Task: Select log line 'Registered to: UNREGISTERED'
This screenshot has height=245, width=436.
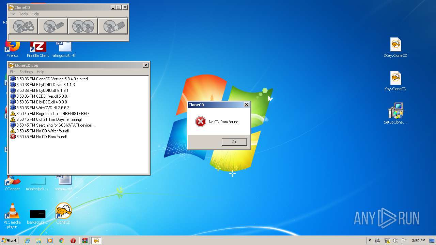Action: click(49, 114)
